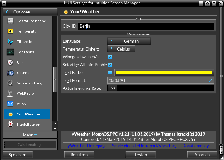Open the yWeather Homepage link
This screenshot has height=160, width=224.
87,146
